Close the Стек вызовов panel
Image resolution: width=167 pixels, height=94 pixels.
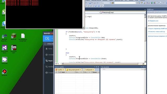pyautogui.click(x=145, y=67)
